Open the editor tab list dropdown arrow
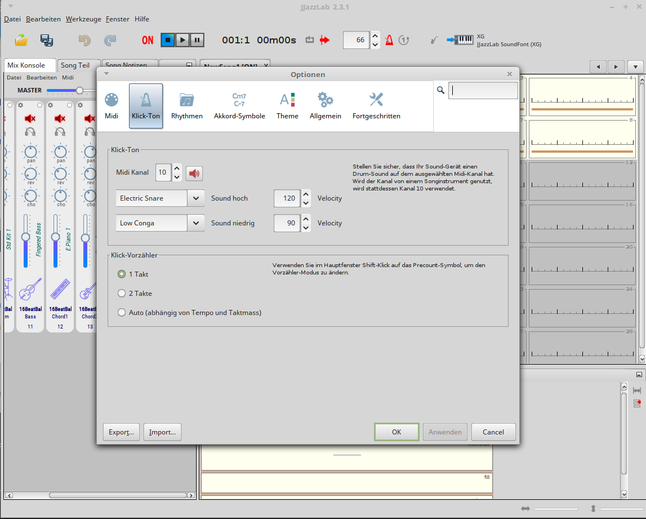Screen dimensions: 646x519 coord(635,66)
